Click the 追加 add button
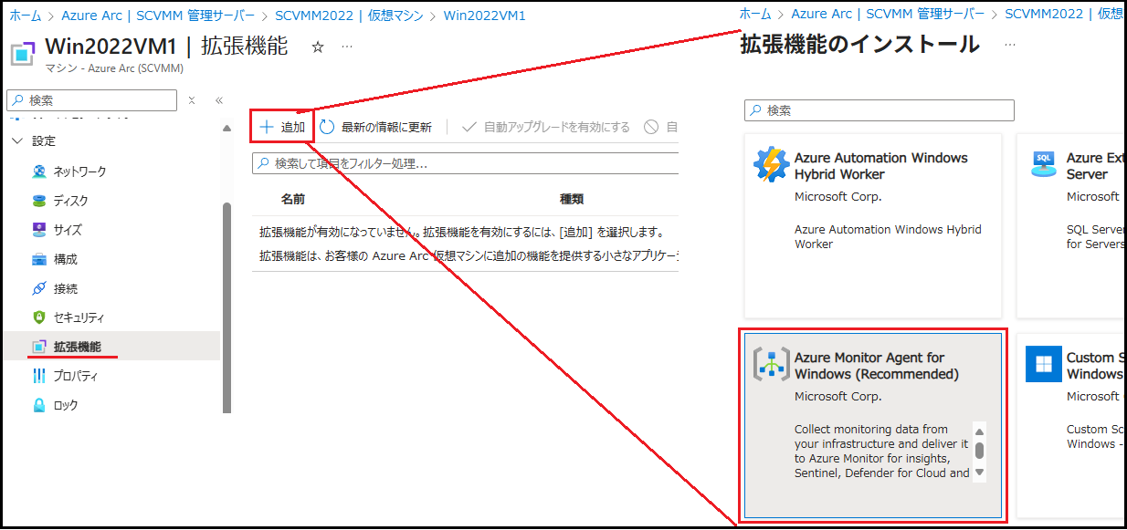 tap(282, 127)
